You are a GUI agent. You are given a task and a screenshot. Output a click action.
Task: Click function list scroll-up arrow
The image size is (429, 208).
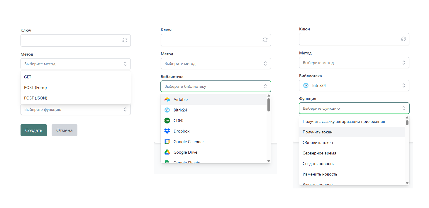click(x=407, y=118)
